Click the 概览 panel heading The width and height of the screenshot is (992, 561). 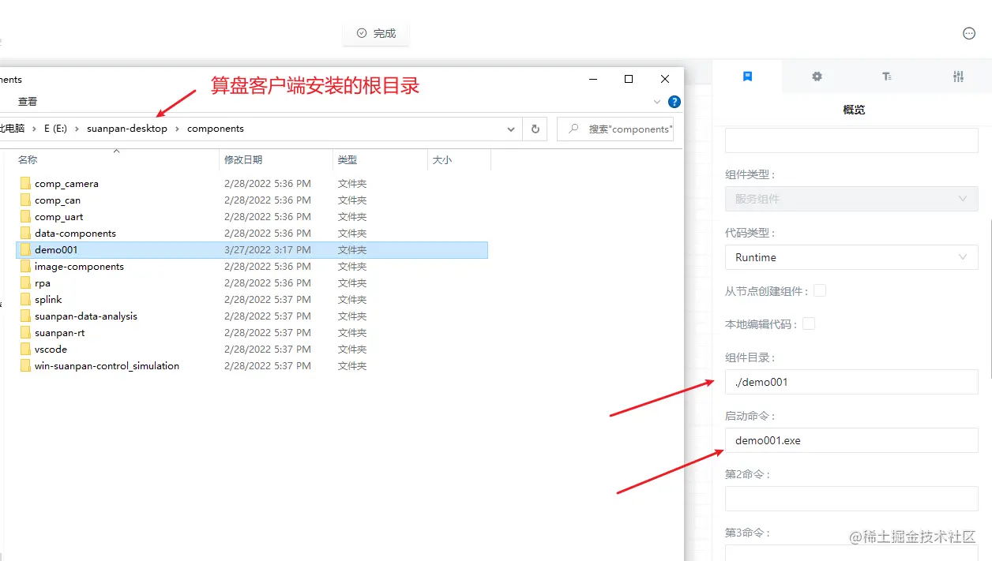(854, 110)
